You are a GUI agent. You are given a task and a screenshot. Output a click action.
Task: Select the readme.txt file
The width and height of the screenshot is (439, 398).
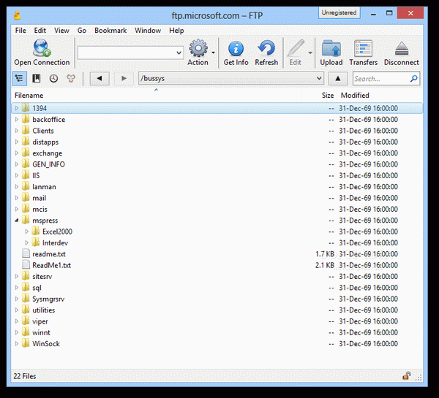217,254
